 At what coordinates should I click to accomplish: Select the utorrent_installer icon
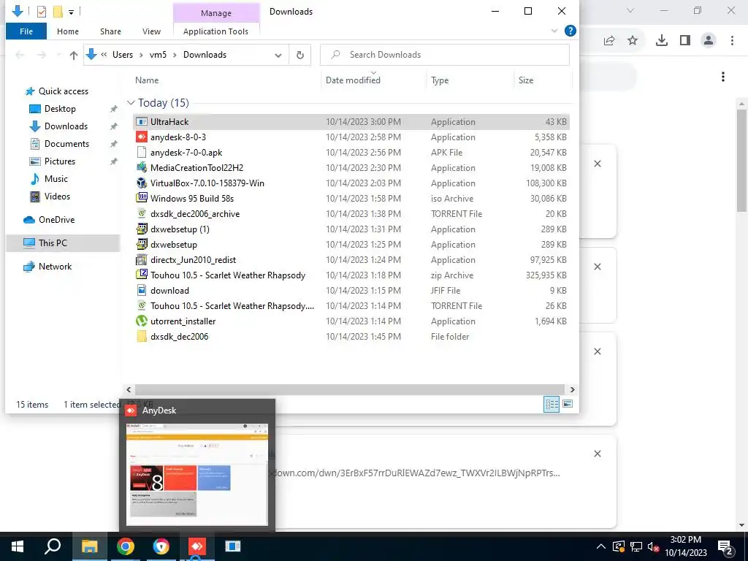coord(141,321)
